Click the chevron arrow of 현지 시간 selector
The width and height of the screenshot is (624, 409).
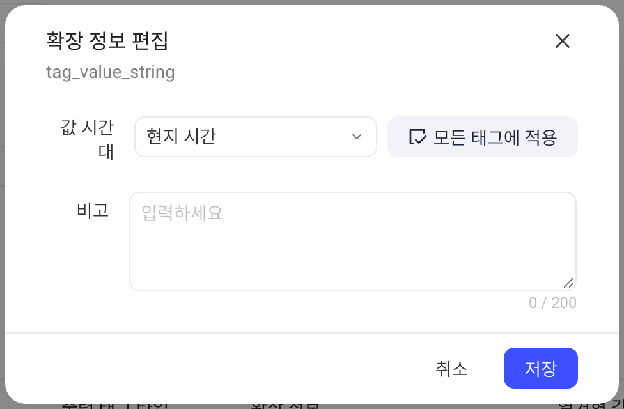tap(357, 137)
